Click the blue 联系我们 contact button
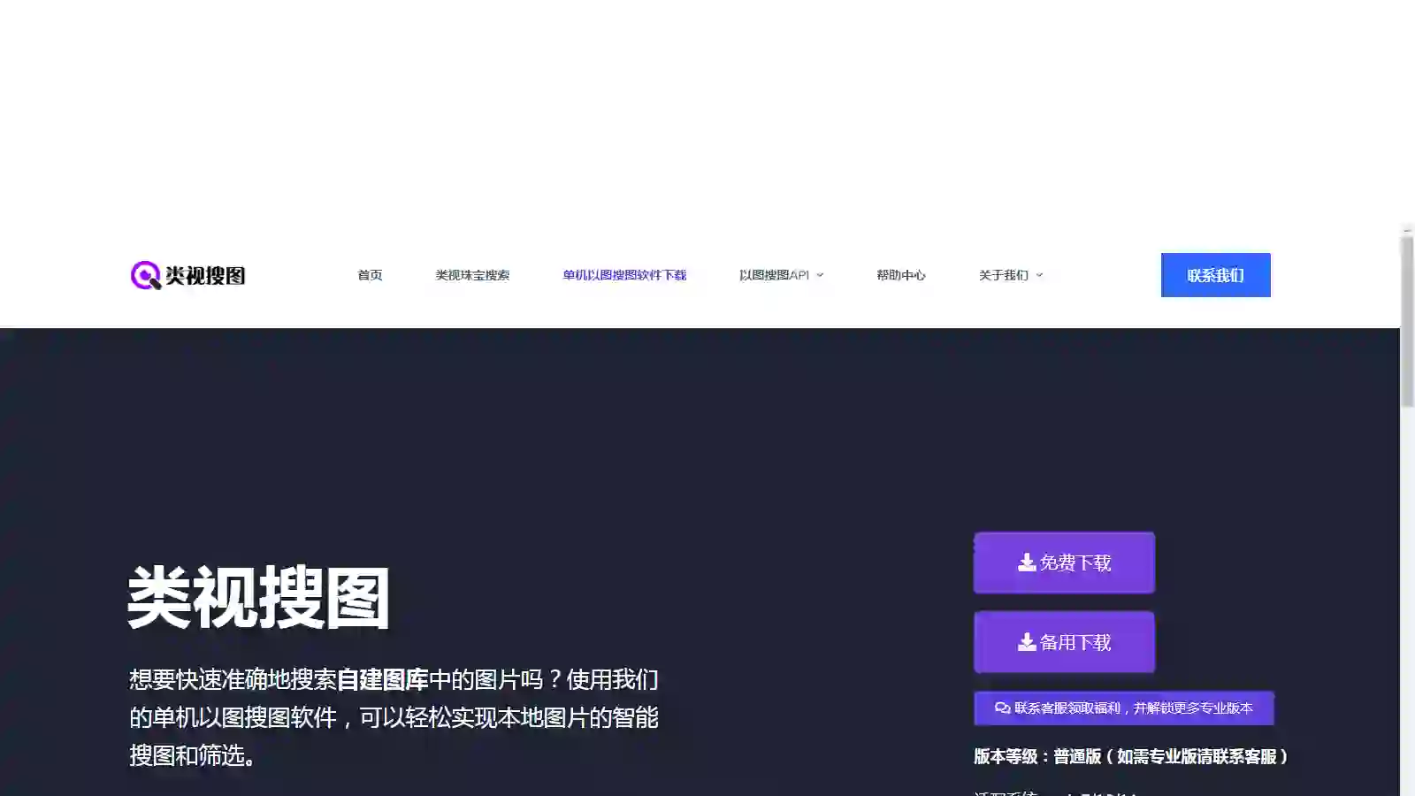Viewport: 1415px width, 796px height. tap(1215, 275)
